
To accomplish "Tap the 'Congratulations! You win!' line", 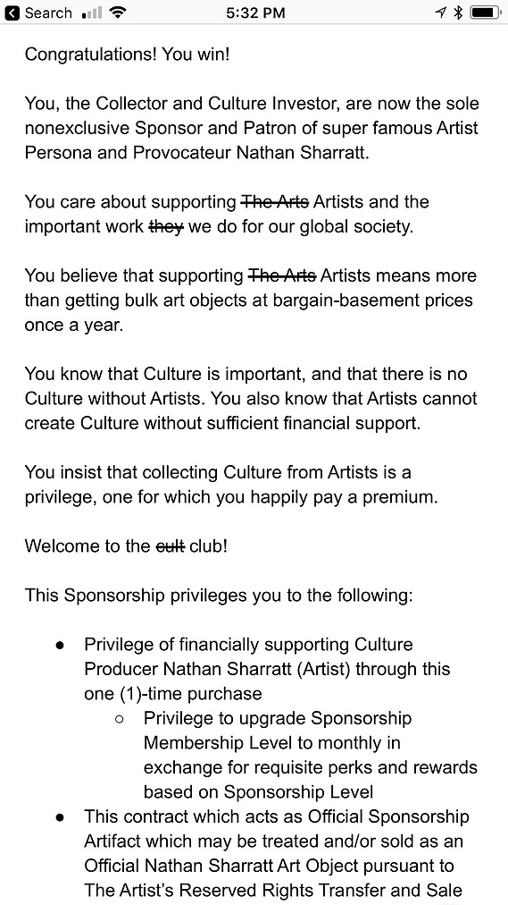I will point(128,55).
